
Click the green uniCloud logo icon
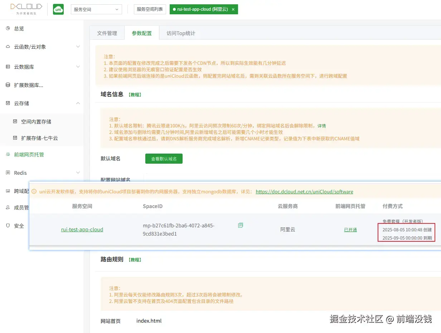(58, 9)
